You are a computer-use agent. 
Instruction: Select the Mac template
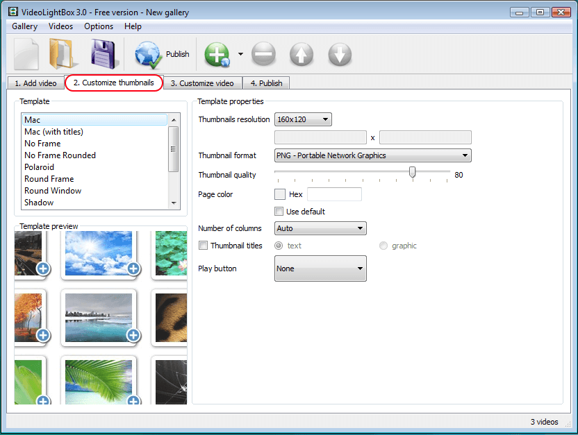(x=95, y=120)
